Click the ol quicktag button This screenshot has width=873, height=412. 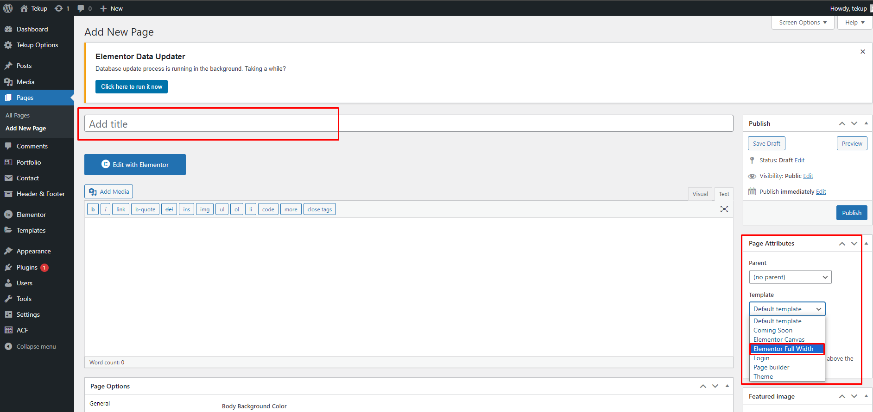[x=237, y=209]
